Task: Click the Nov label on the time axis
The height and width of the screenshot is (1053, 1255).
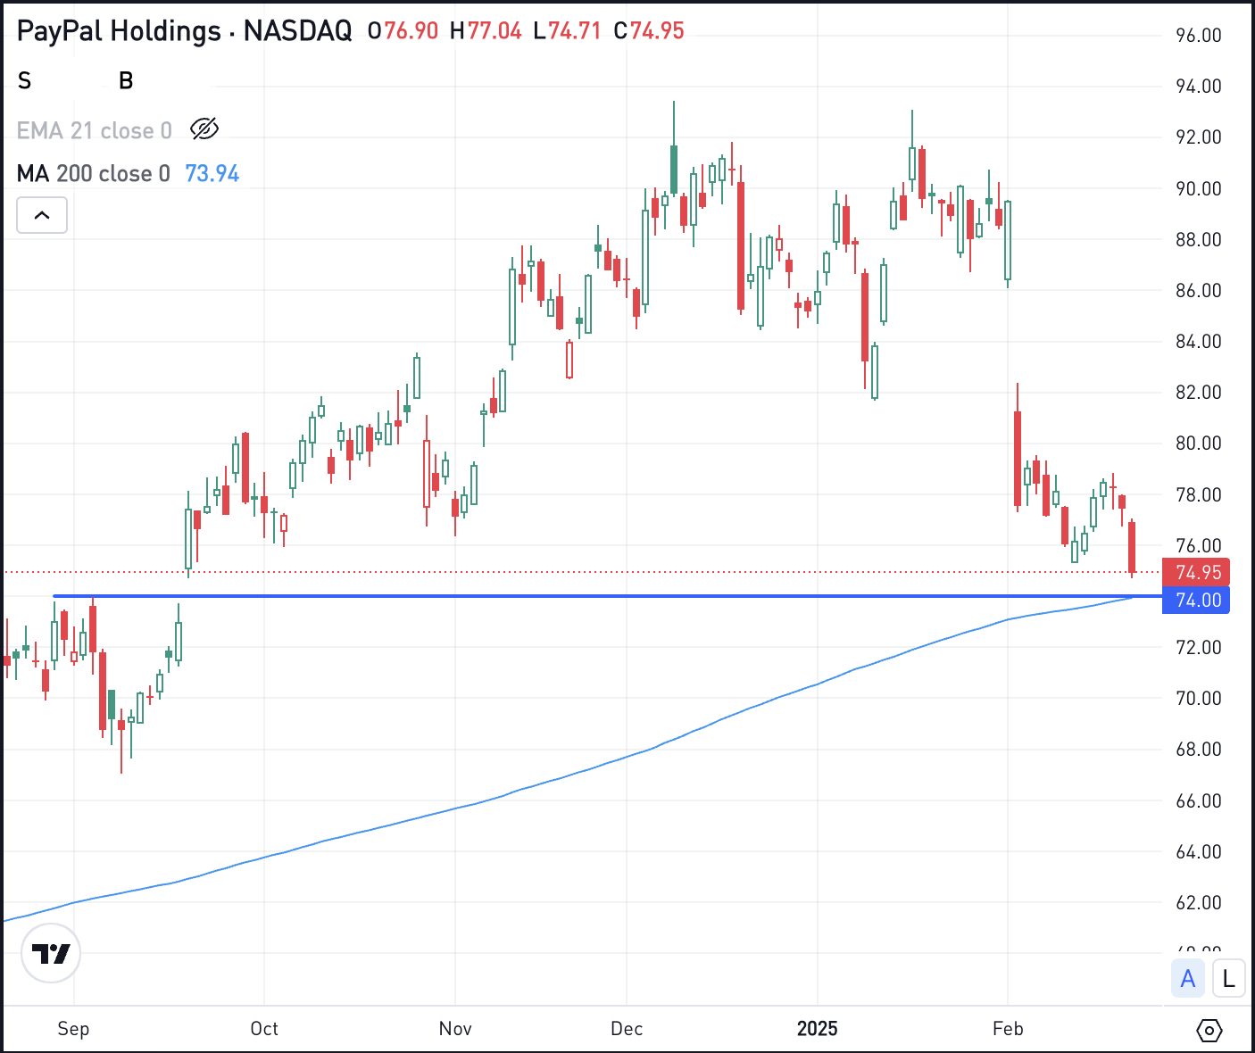Action: (455, 1029)
